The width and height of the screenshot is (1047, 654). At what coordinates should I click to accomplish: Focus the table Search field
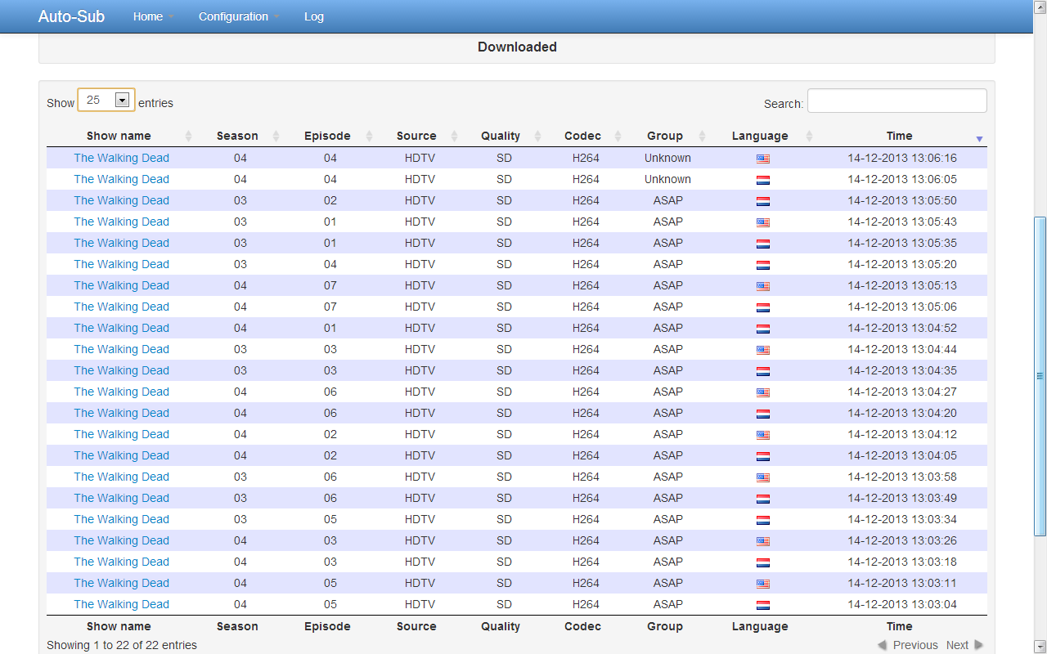point(897,101)
